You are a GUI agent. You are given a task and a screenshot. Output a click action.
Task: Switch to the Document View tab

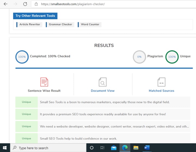pos(103,91)
